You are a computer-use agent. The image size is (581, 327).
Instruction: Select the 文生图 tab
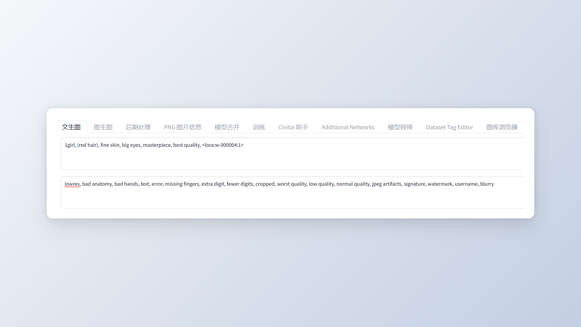(x=71, y=127)
